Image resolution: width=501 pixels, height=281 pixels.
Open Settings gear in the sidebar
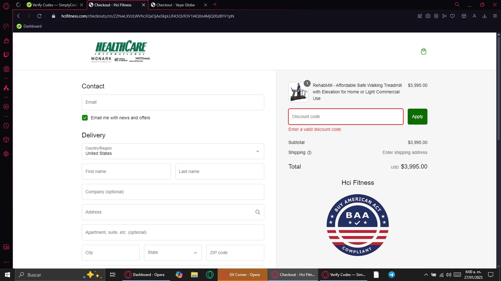(6, 154)
